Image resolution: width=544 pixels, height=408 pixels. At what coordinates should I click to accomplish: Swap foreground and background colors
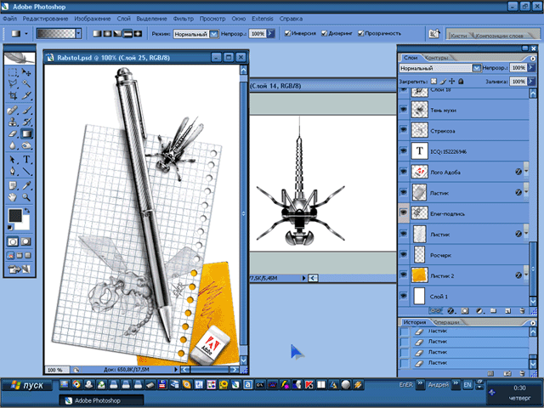(27, 210)
